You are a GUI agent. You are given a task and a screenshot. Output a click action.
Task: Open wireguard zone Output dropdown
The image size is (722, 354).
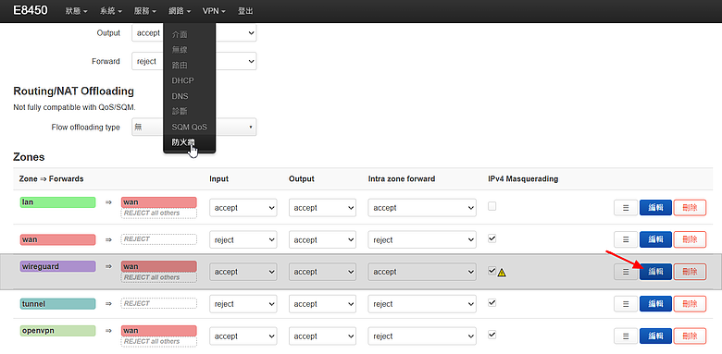322,272
